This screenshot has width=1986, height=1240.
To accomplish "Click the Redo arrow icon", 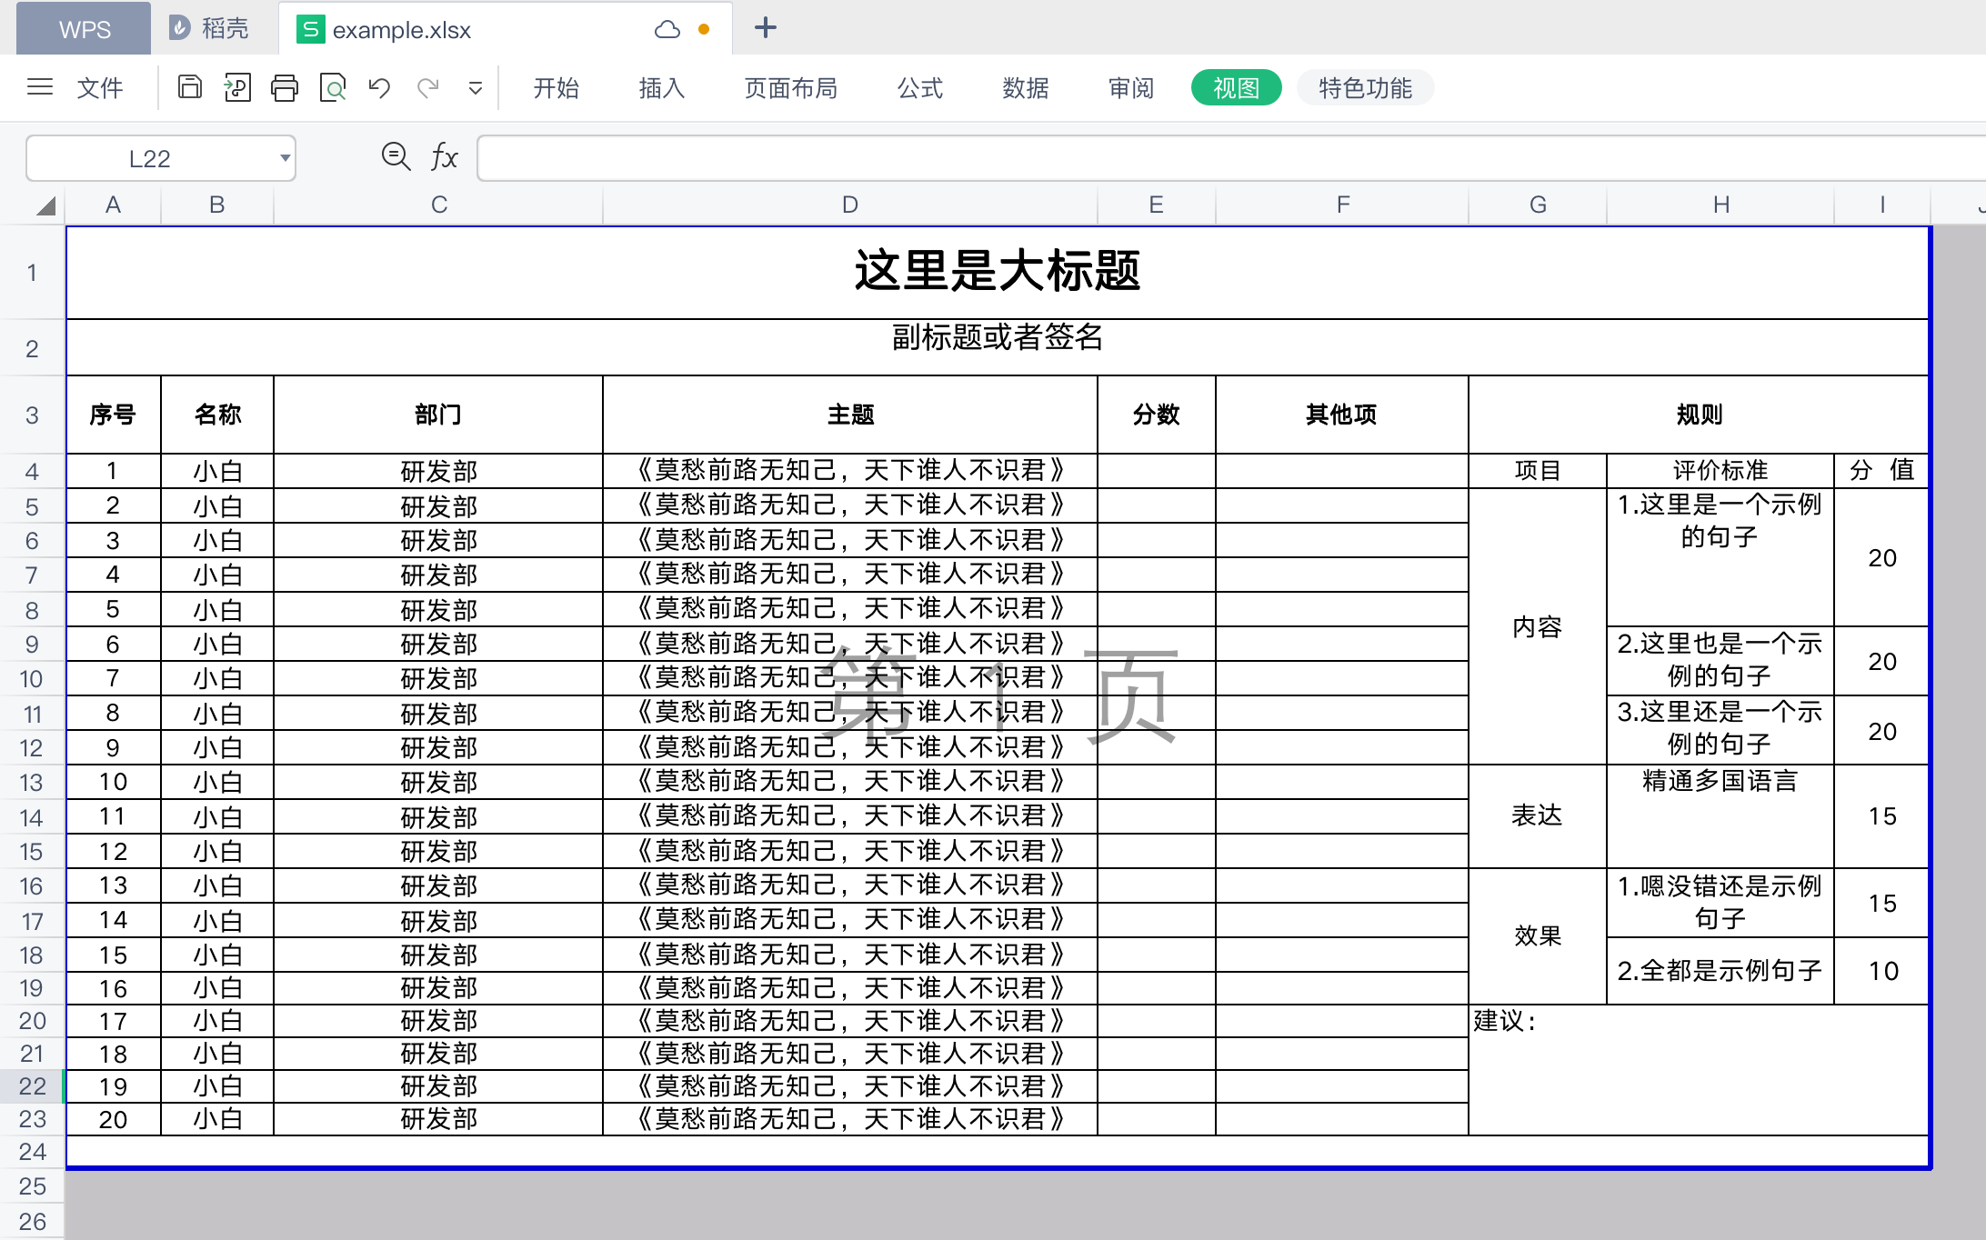I will (428, 87).
